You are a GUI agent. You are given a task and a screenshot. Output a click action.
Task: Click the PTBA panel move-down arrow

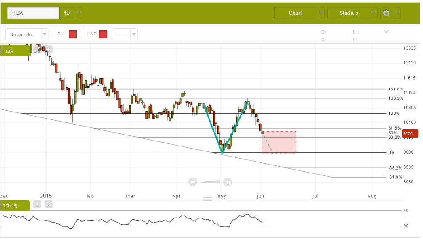(48, 50)
